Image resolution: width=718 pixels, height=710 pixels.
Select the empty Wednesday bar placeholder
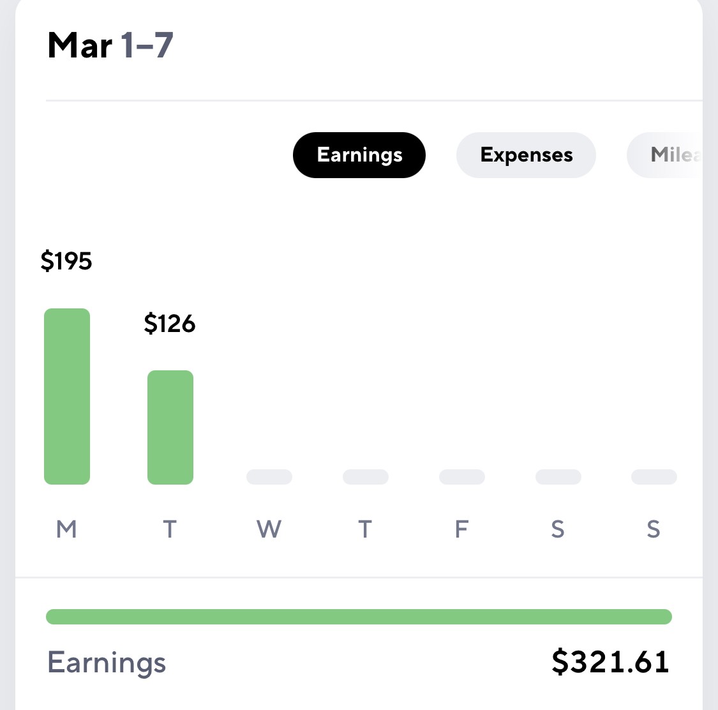pyautogui.click(x=269, y=477)
